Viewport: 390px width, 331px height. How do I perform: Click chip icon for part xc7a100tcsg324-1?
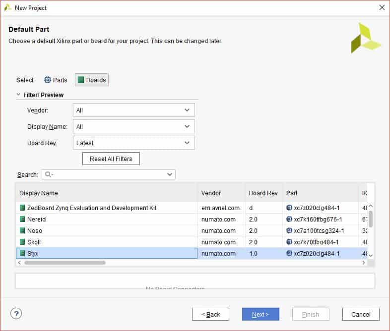[289, 230]
